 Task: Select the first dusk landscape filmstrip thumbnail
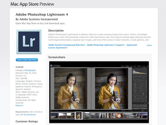pos(54,115)
